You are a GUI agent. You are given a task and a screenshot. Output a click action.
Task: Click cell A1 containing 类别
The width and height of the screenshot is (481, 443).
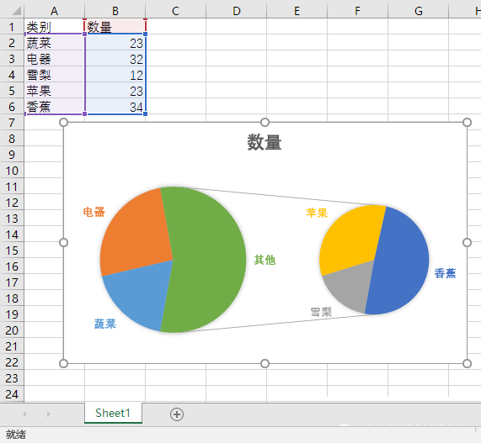54,27
